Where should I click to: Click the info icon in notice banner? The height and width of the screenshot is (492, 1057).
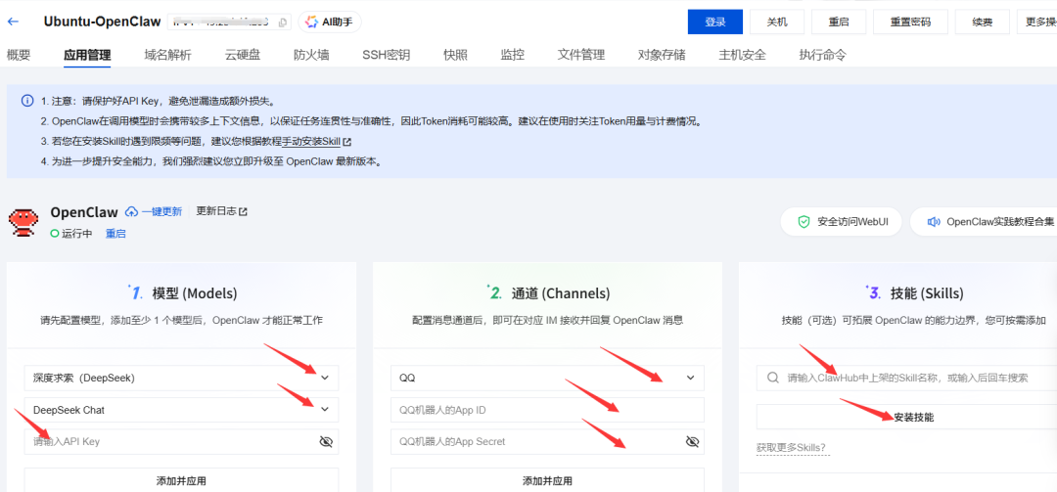(27, 101)
